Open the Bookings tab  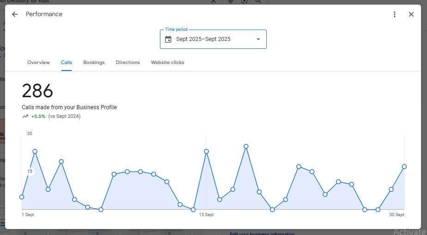coord(94,62)
